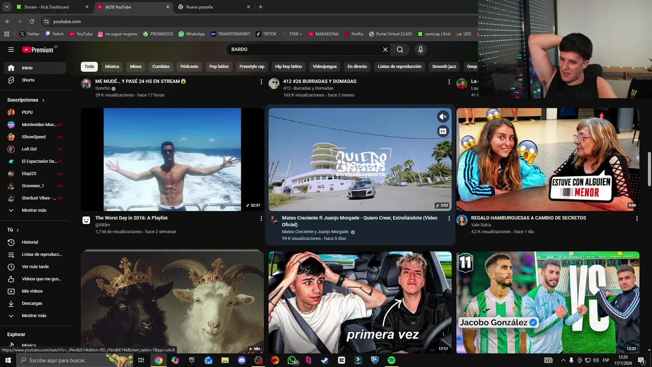652x367 pixels.
Task: Select the En directo filter chip
Action: [x=357, y=67]
